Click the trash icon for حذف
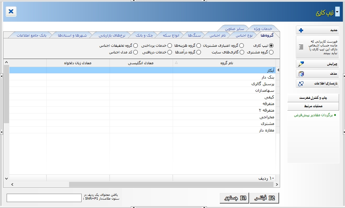345x208 pixels. [x=301, y=74]
